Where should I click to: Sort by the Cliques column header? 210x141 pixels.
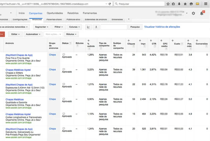tap(131, 44)
